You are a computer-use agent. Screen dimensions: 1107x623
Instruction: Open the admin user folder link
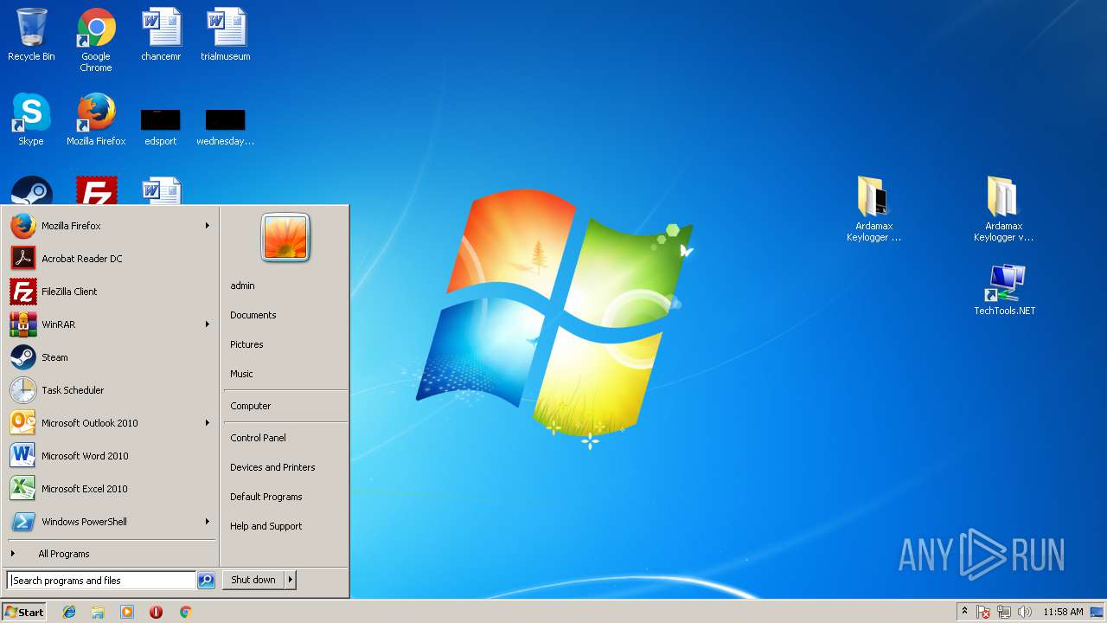(285, 286)
